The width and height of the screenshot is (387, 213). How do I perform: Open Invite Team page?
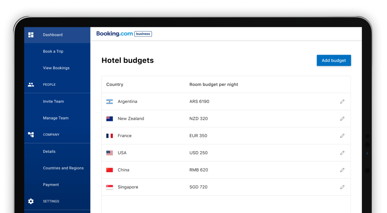click(53, 101)
